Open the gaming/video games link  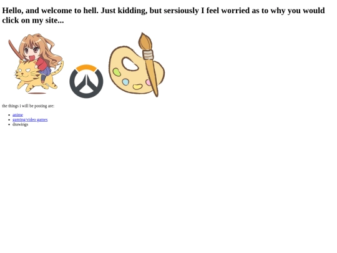pos(30,119)
